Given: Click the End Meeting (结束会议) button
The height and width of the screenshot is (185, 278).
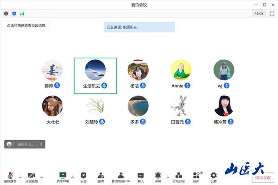Looking at the screenshot, I should 263,178.
